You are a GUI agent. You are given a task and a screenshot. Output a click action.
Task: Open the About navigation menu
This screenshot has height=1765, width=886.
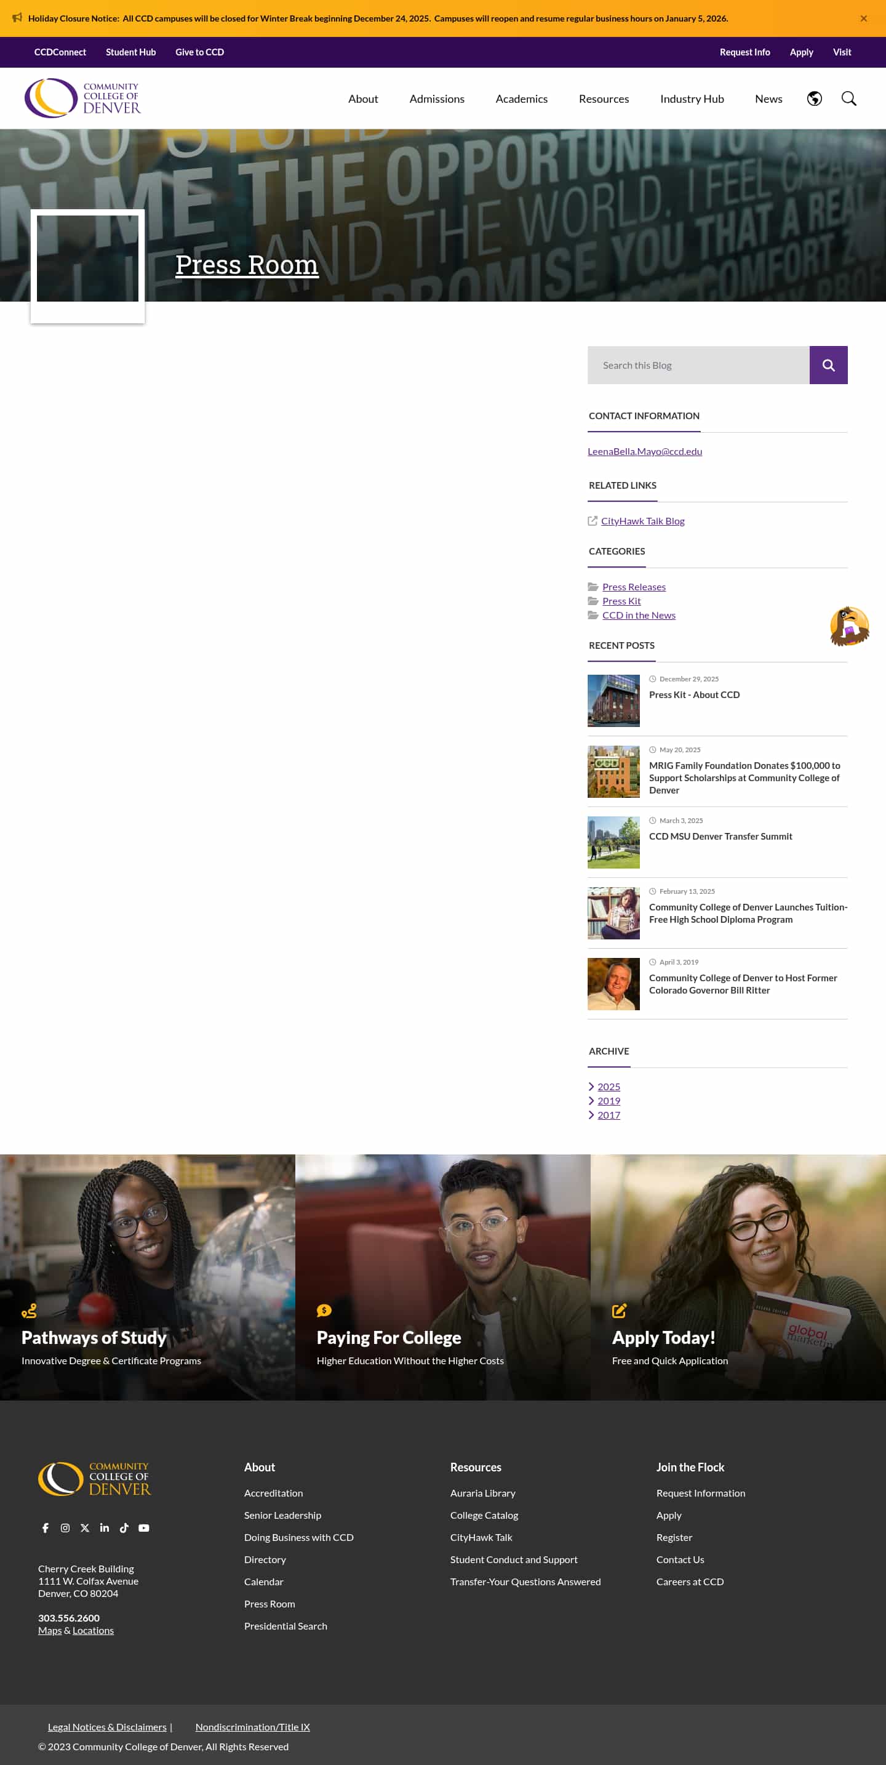(363, 99)
